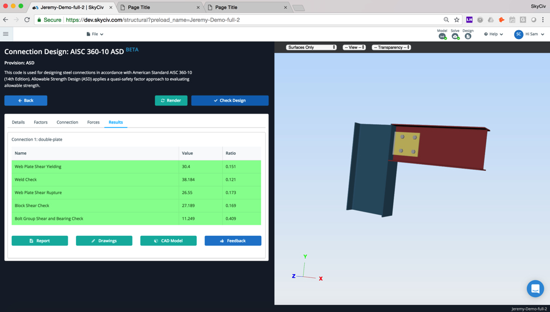Screen dimensions: 550x312
Task: Select the Web Plate Shear Yielding row
Action: (x=136, y=166)
